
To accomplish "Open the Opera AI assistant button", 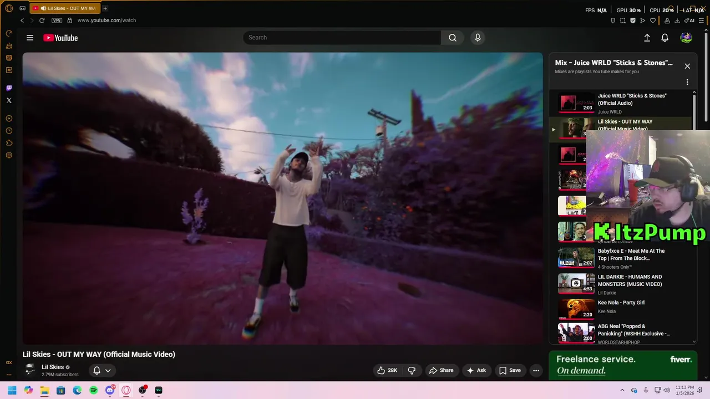I will pyautogui.click(x=689, y=21).
